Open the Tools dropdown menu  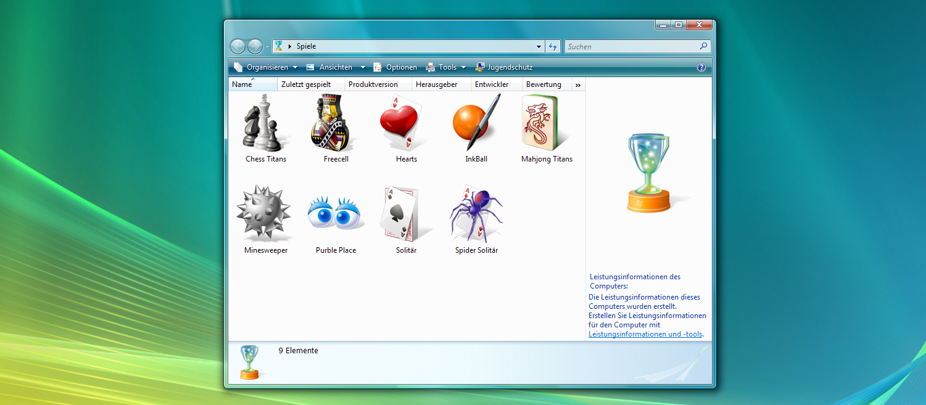[446, 67]
